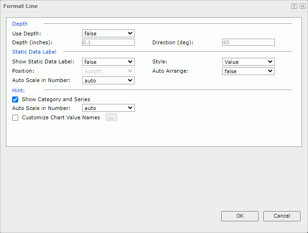Screen dimensions: 308x233
Task: Click the ellipsis button beside Customize Names
Action: (x=111, y=118)
